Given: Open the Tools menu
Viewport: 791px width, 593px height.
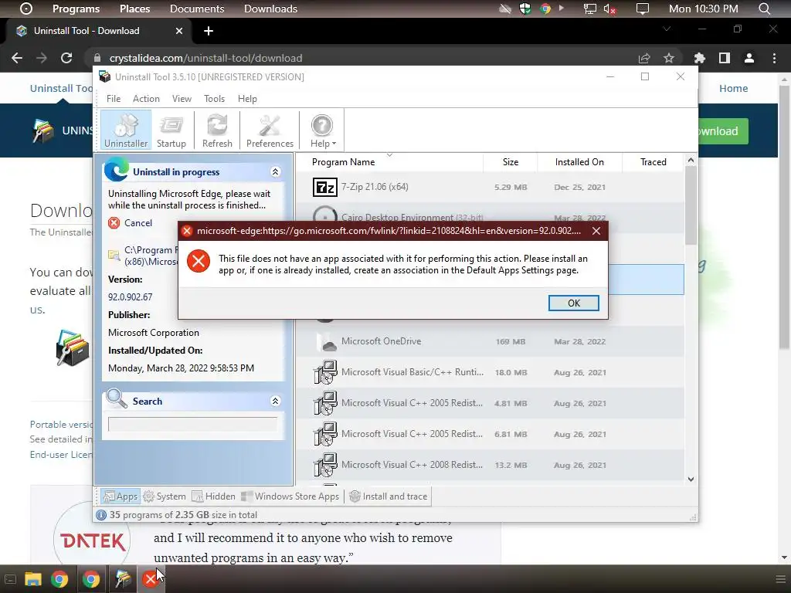Looking at the screenshot, I should pos(215,99).
